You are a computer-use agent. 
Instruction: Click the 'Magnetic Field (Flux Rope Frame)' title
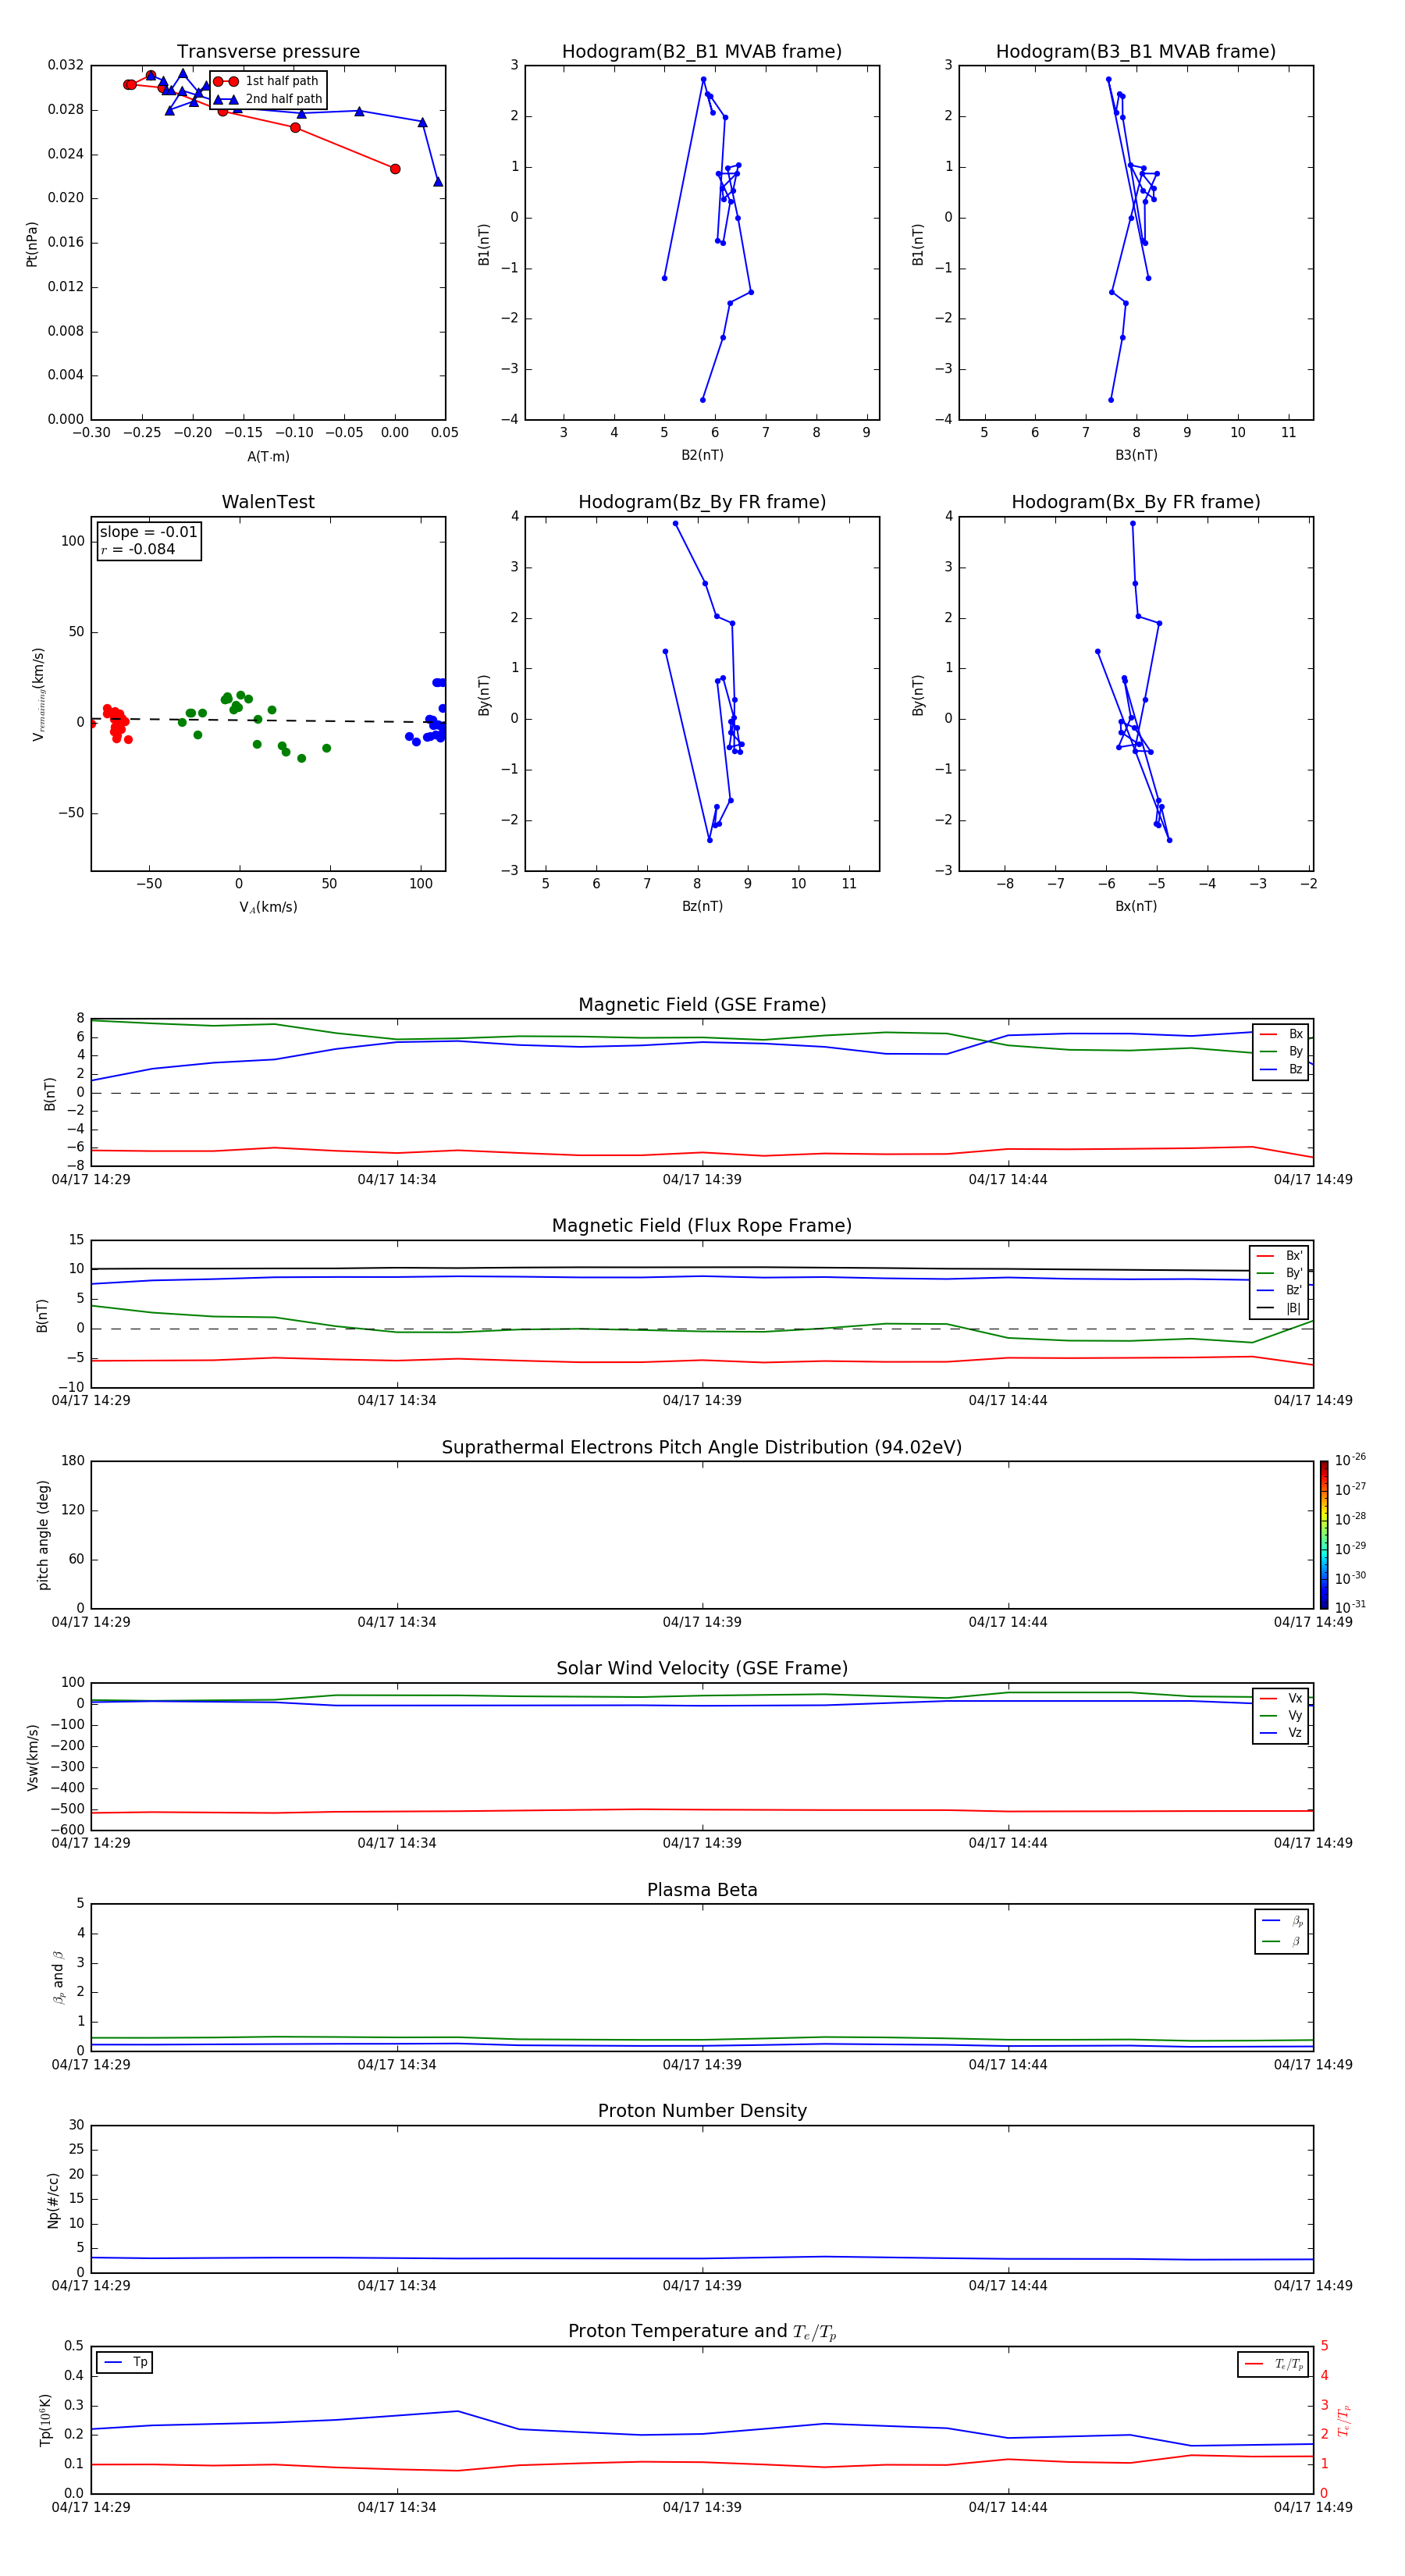pos(702,1226)
